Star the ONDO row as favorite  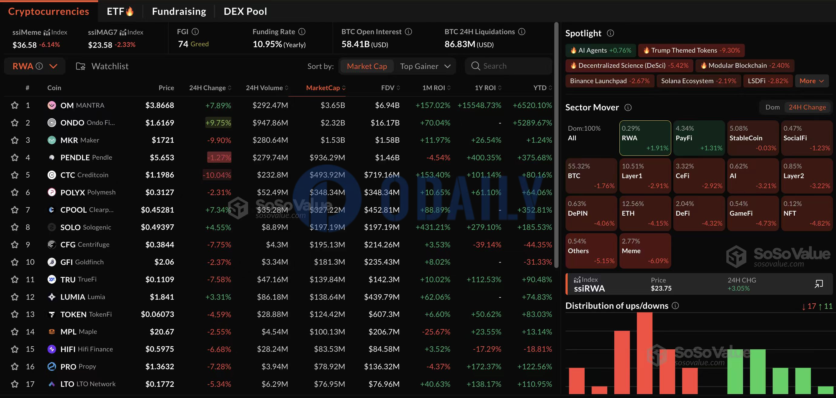(15, 123)
